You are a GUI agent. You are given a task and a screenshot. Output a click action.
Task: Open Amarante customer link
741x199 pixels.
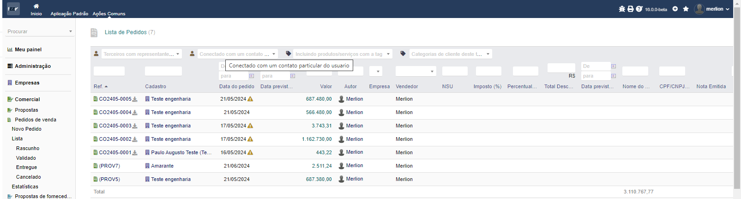pyautogui.click(x=162, y=166)
